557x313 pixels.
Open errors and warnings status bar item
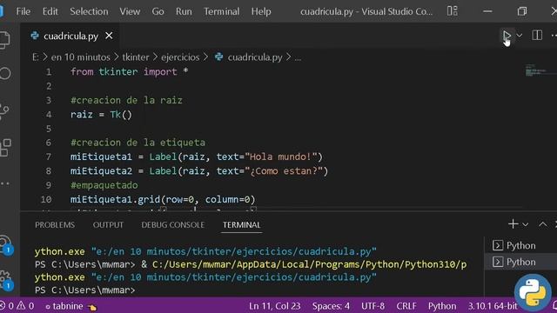[17, 306]
